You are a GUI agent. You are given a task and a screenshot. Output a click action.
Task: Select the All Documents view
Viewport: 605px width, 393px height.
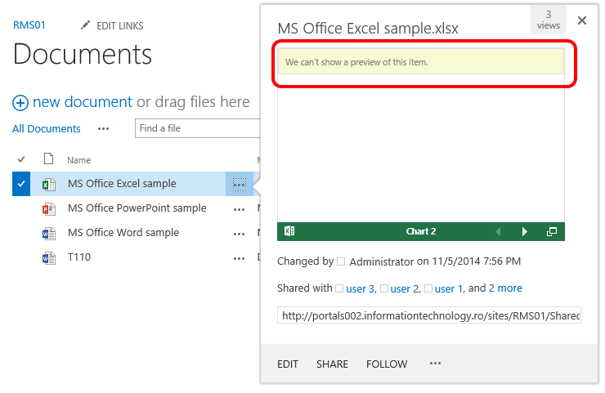[x=47, y=129]
